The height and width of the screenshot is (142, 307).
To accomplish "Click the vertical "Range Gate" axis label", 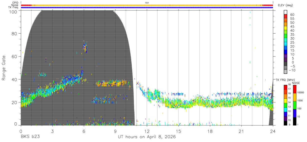I will tap(4, 68).
